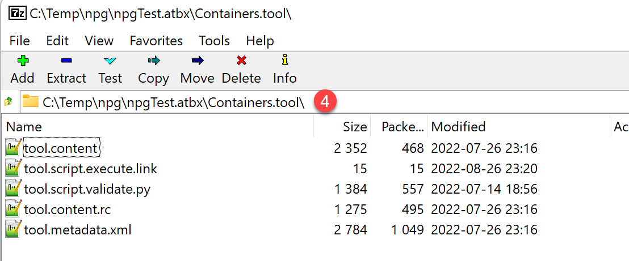Click the Delete toolbar icon

tap(241, 61)
